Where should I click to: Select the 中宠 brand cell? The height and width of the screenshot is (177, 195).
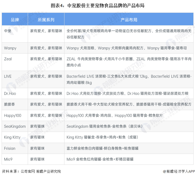pos(15,34)
